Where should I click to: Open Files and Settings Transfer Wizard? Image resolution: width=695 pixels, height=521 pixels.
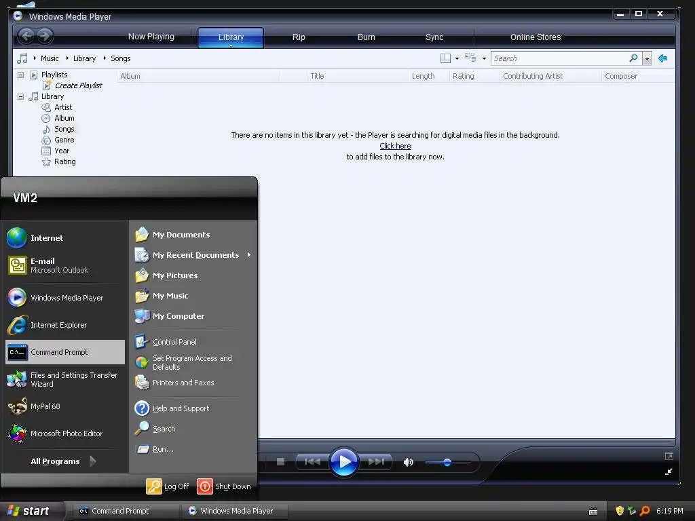(x=65, y=379)
